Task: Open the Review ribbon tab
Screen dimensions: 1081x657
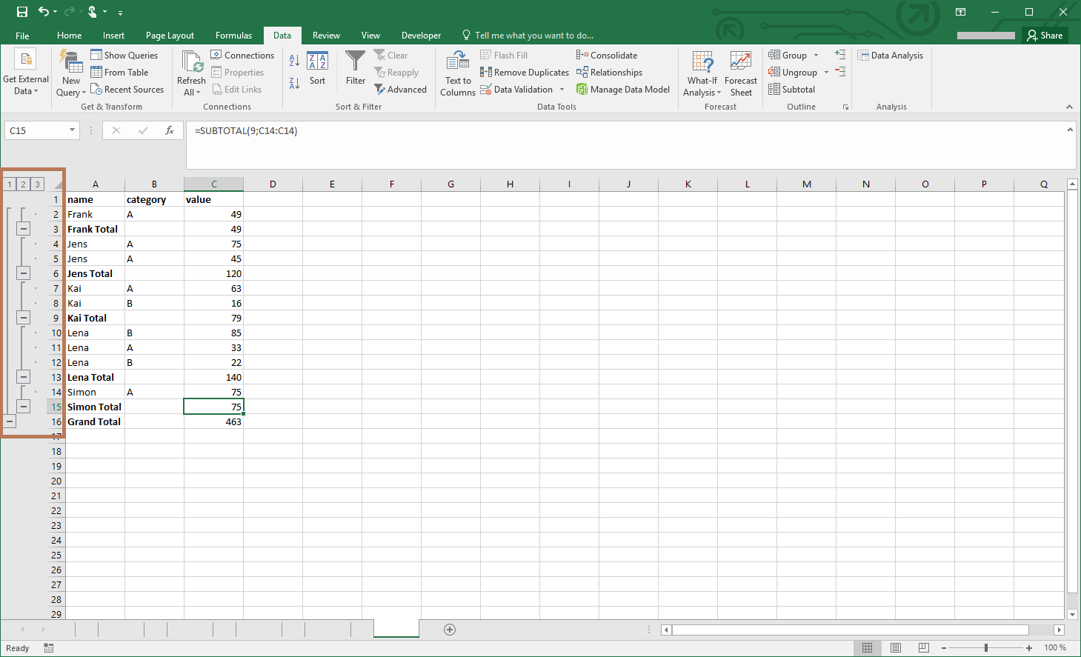Action: point(326,35)
